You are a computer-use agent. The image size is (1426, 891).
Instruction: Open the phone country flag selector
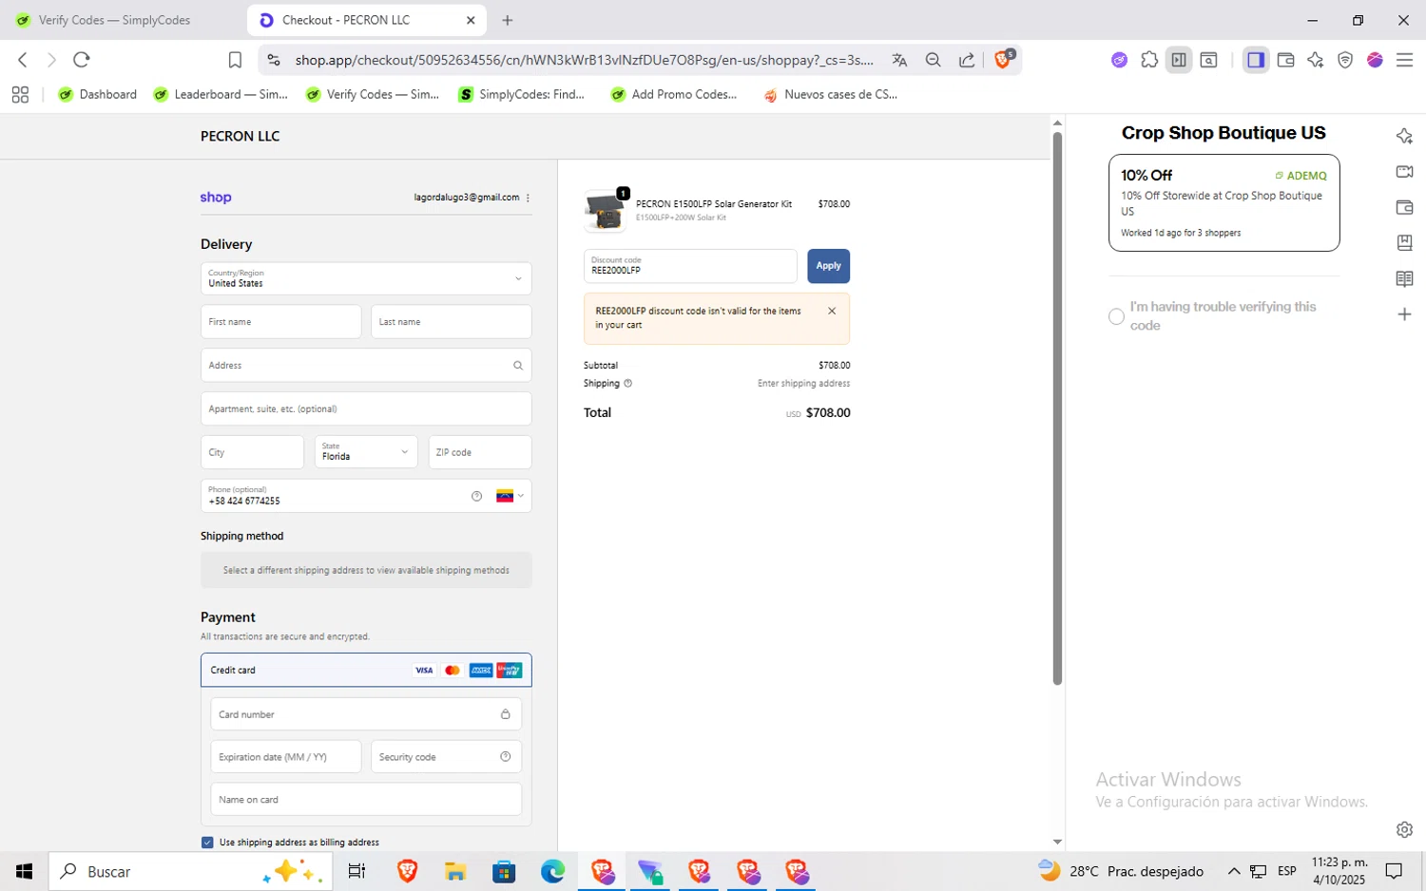click(510, 496)
